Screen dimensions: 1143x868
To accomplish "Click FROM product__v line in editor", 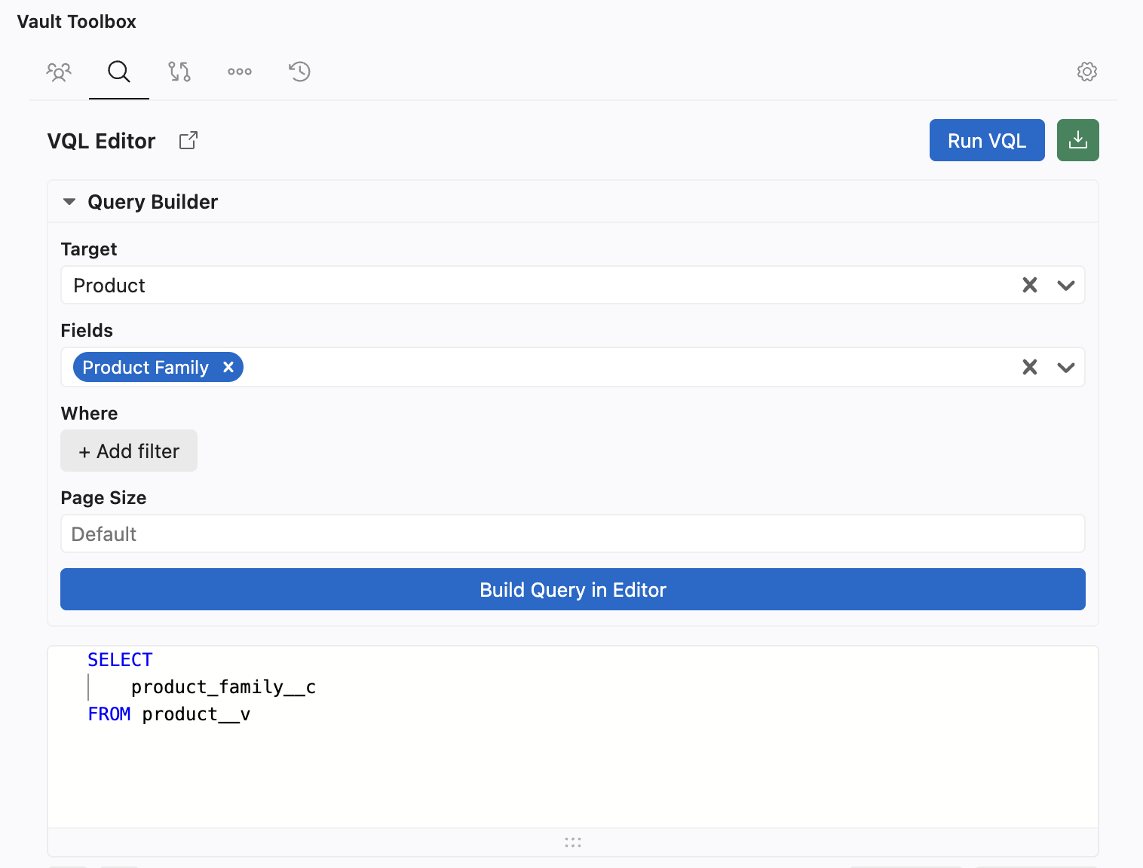I will [169, 714].
